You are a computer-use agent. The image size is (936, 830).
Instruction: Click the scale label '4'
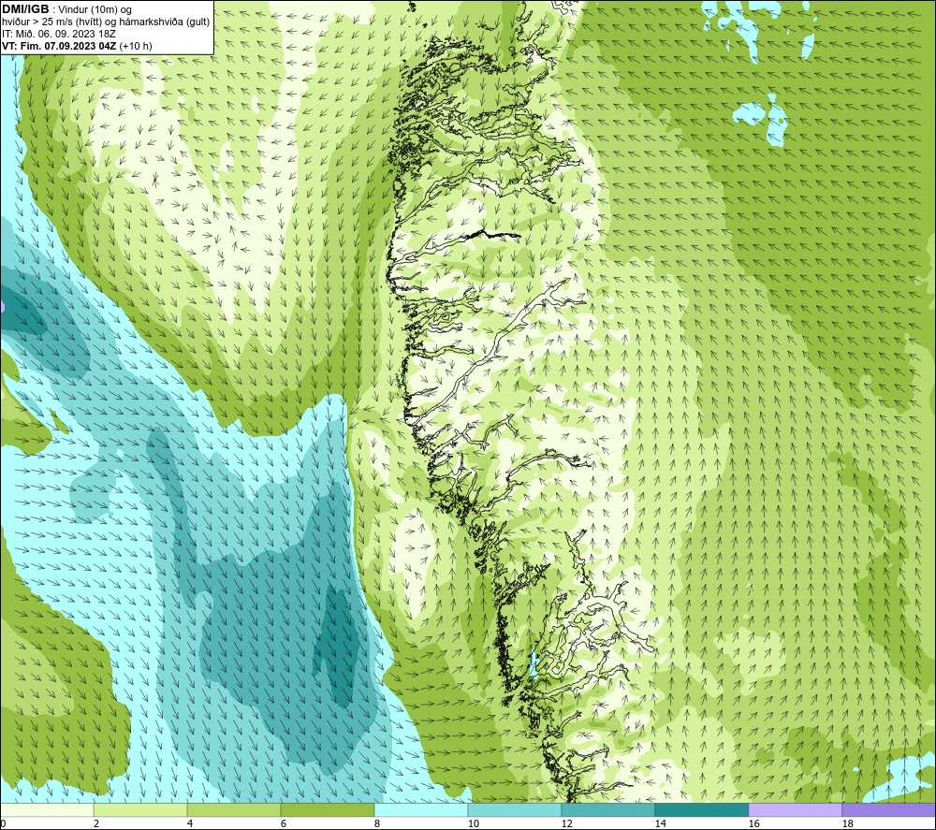(190, 823)
